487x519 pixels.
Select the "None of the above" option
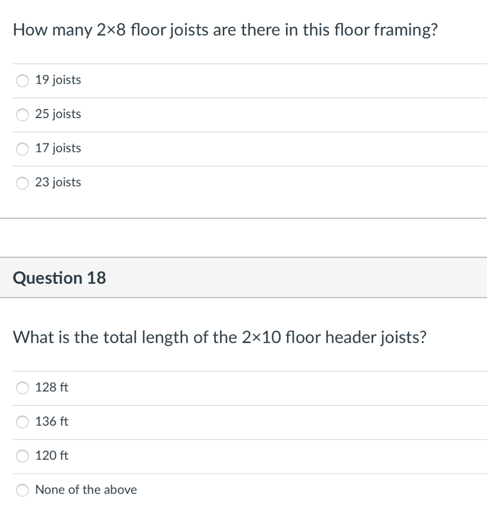point(22,490)
